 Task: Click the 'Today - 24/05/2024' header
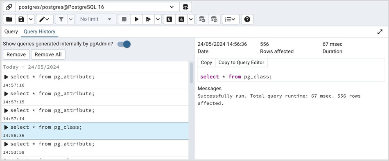pos(31,67)
